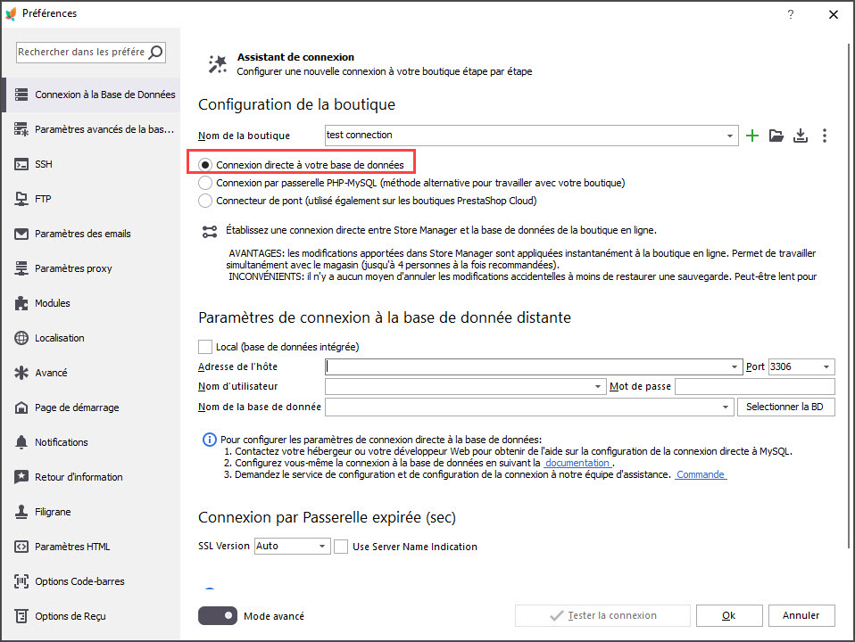
Task: Check Local embedded database box
Action: pyautogui.click(x=205, y=347)
